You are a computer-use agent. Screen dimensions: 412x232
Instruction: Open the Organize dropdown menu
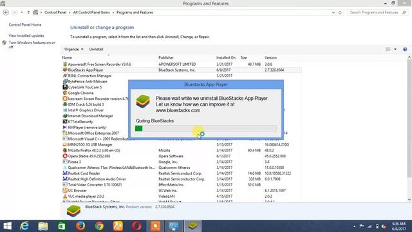pos(74,49)
